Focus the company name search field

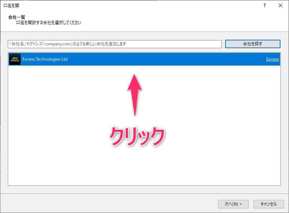click(115, 44)
